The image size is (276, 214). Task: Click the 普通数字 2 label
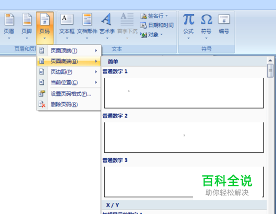point(115,116)
